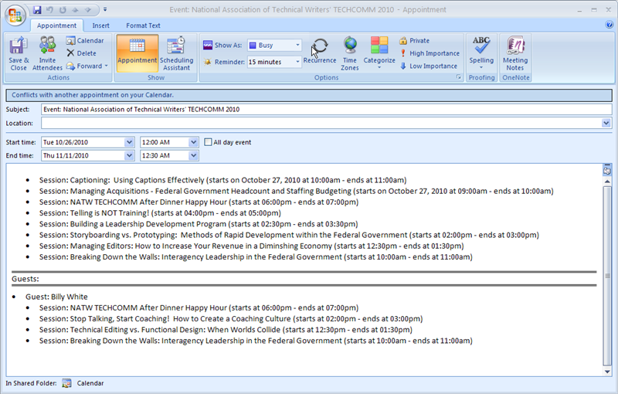Screen dimensions: 618x394
Task: Open the Categorize color menu
Action: click(x=379, y=53)
